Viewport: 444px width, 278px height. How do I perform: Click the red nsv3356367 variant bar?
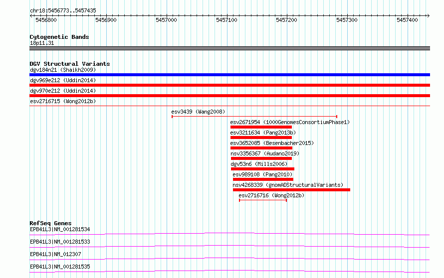point(261,158)
